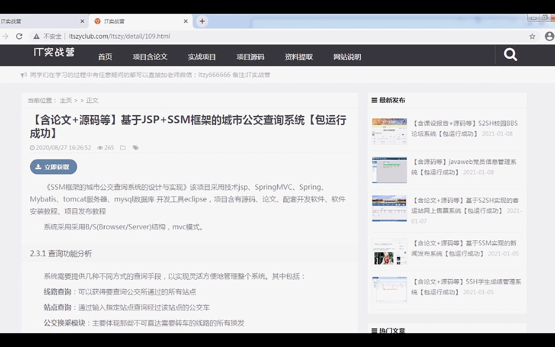The width and height of the screenshot is (555, 347).
Task: Click the 最新发布 sidebar heading
Action: coord(392,100)
